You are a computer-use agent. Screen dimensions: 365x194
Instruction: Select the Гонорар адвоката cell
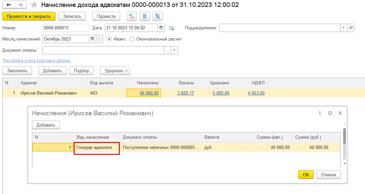[96, 148]
